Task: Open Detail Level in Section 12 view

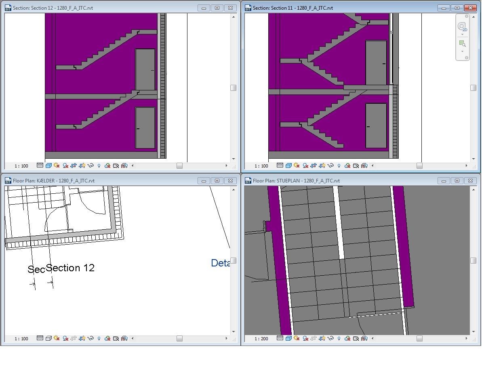Action: pyautogui.click(x=40, y=166)
